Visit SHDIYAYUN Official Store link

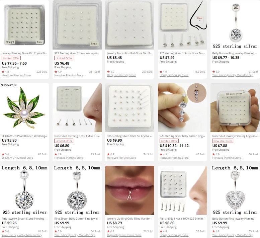(17, 158)
